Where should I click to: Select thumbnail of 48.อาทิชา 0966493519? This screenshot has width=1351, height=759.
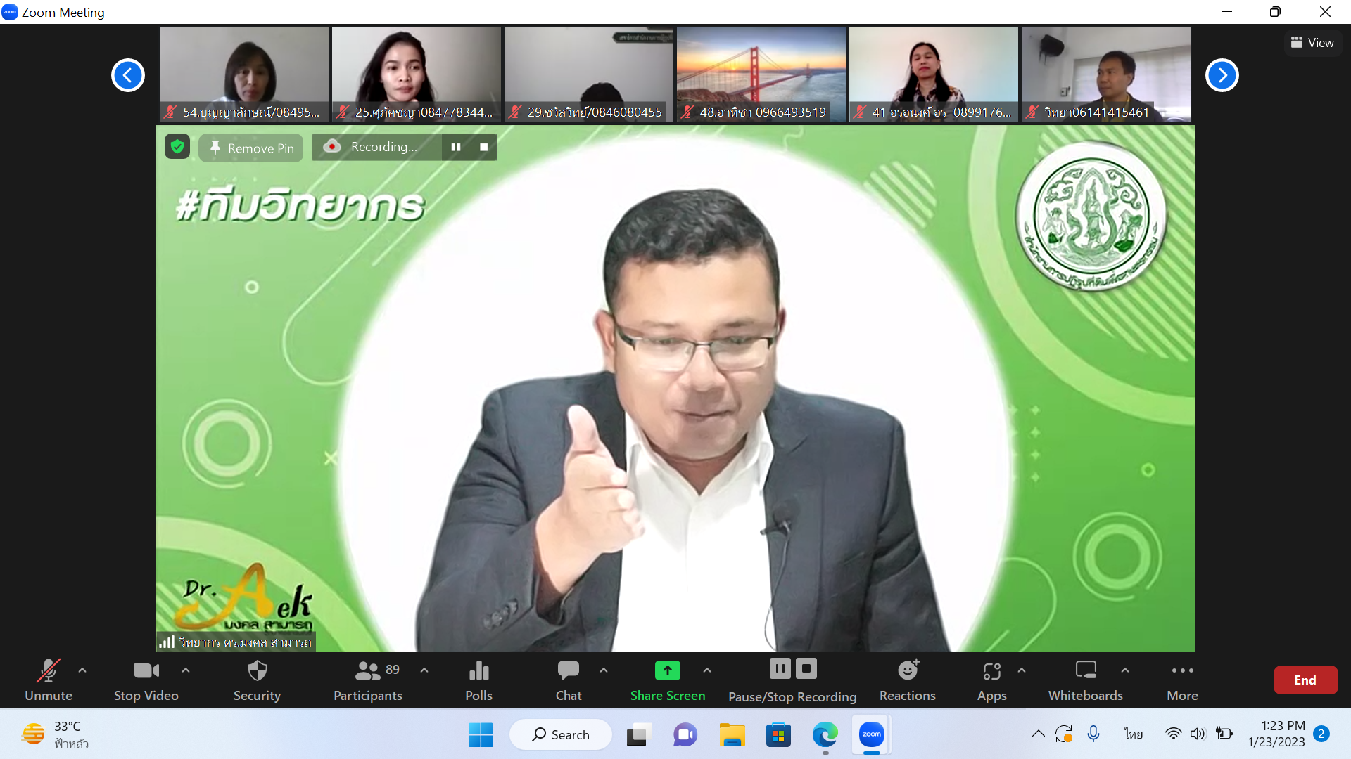click(x=761, y=74)
